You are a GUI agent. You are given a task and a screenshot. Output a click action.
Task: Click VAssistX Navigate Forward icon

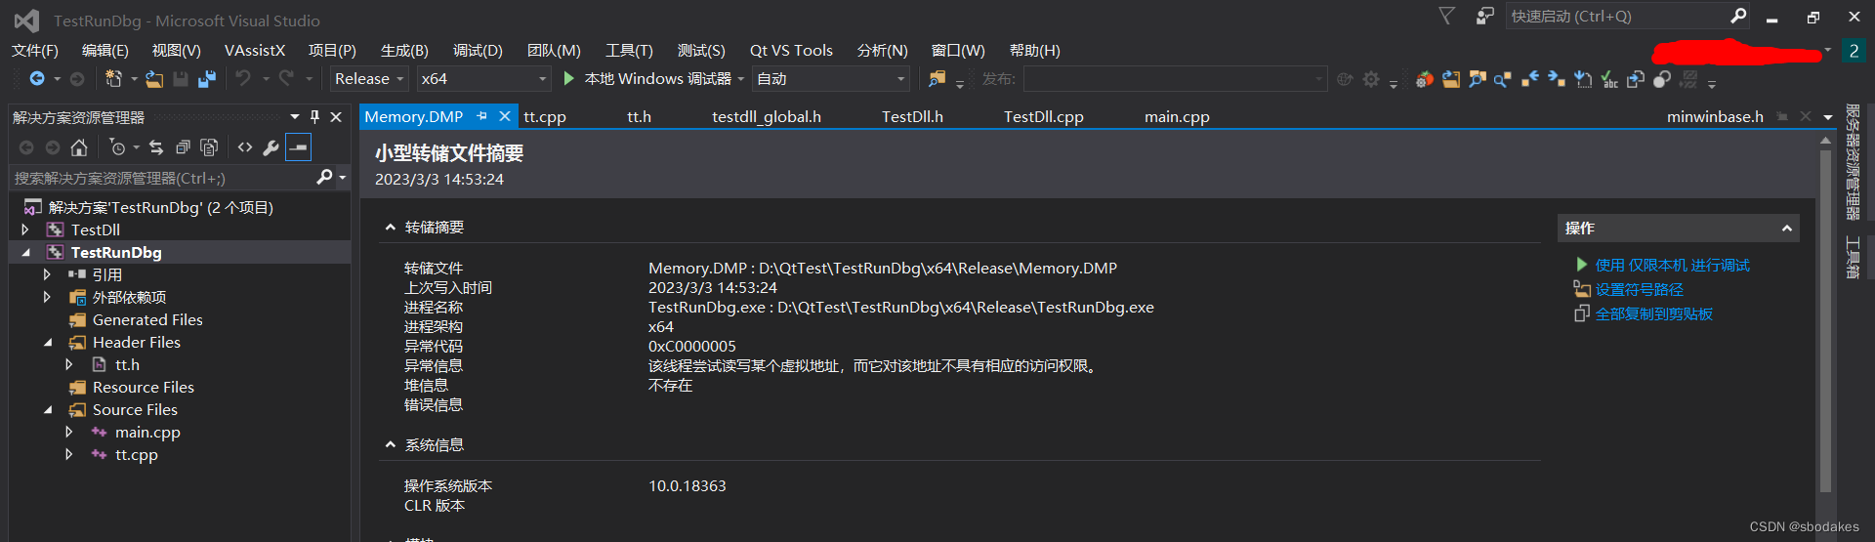pyautogui.click(x=1557, y=79)
